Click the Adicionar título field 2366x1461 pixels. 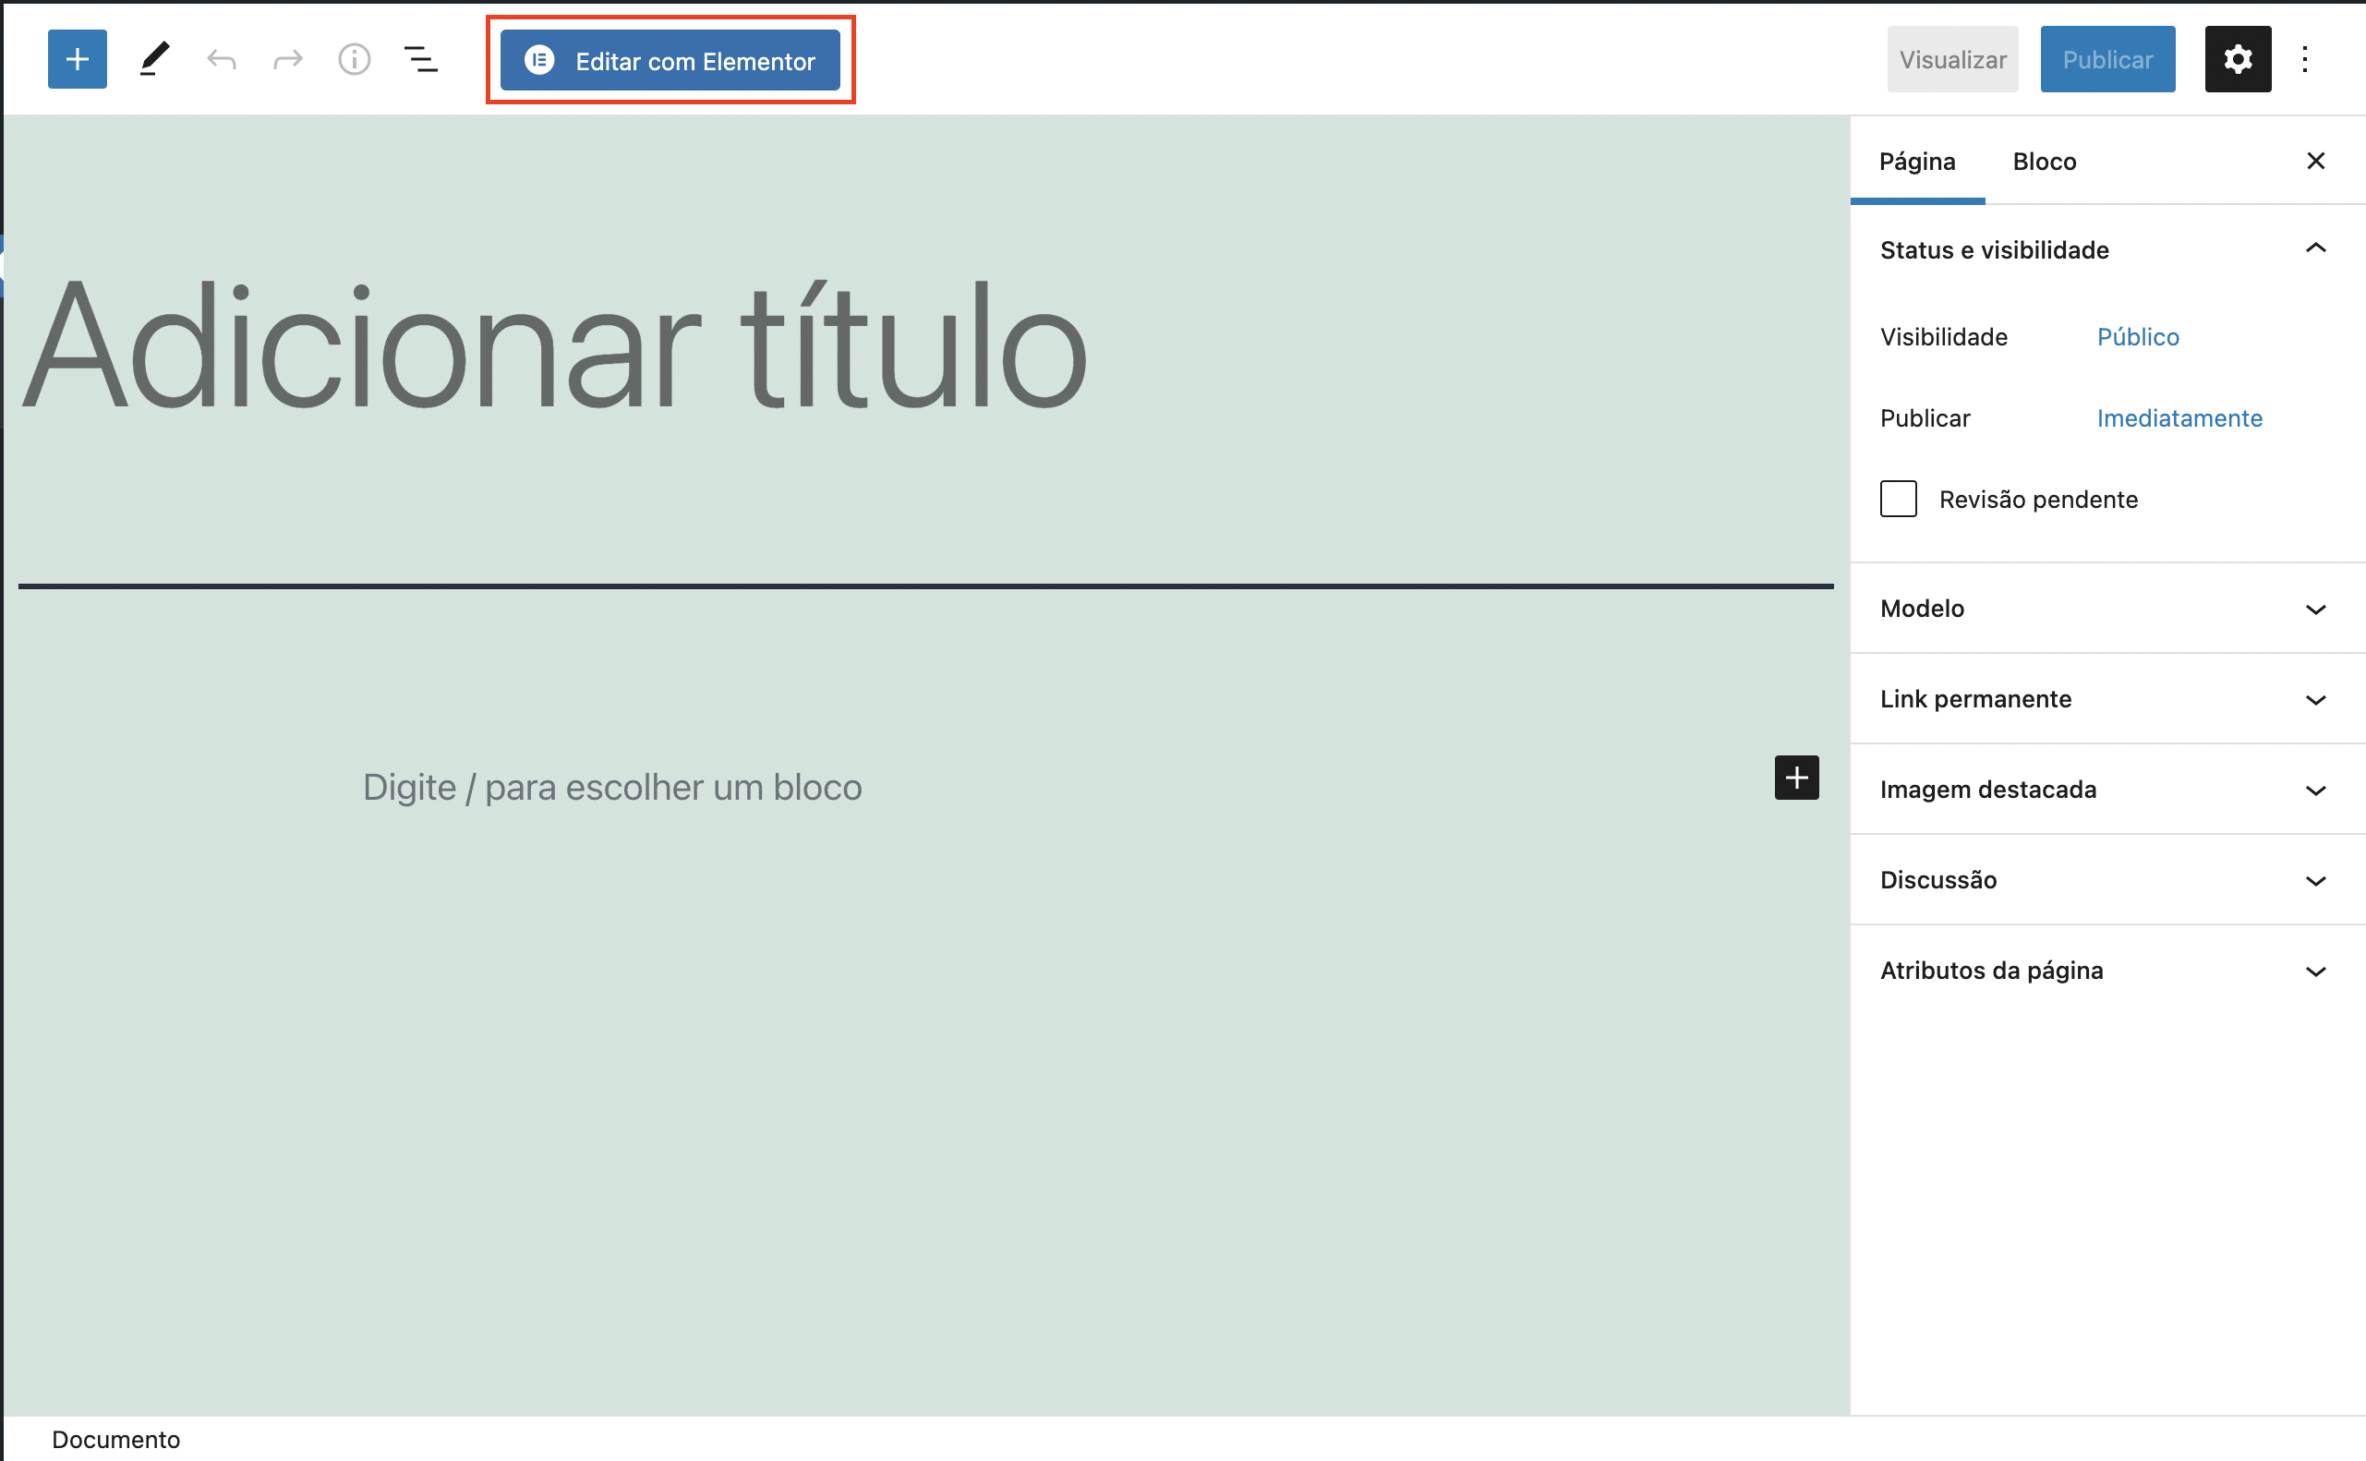click(x=925, y=345)
